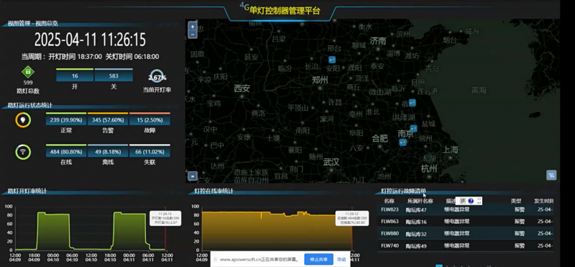Click the 视图管理 - 视图总览 header

click(x=32, y=24)
